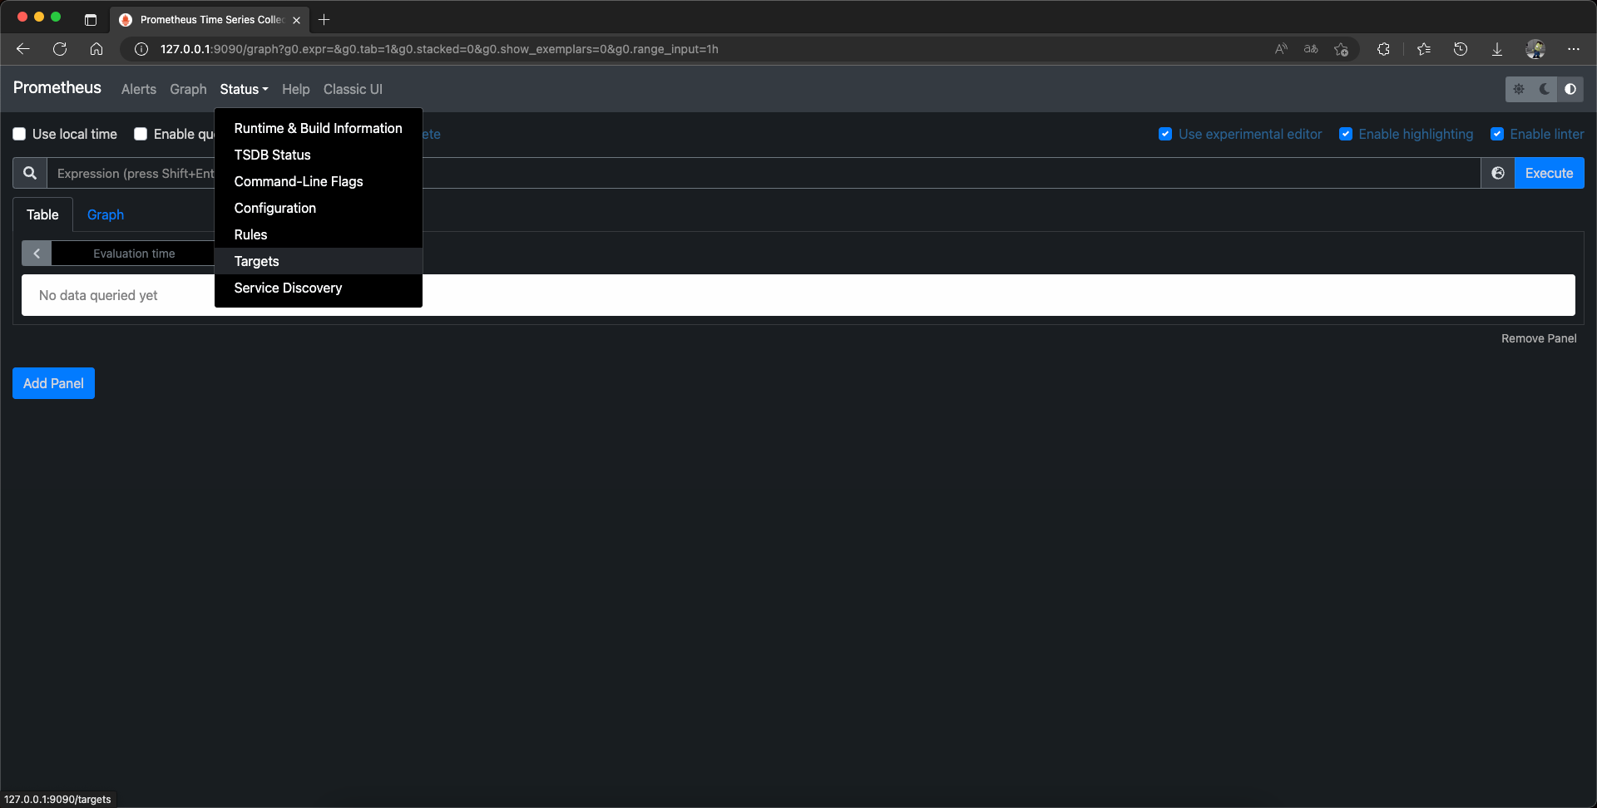Click the translate page icon

tap(1311, 49)
